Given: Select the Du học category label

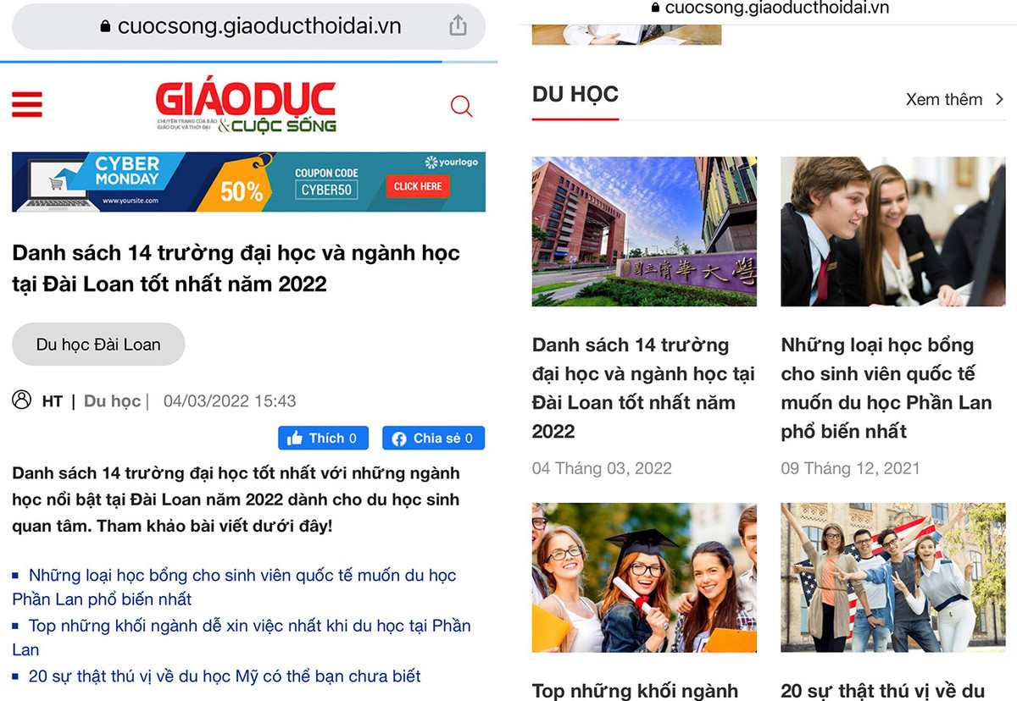Looking at the screenshot, I should [x=113, y=400].
